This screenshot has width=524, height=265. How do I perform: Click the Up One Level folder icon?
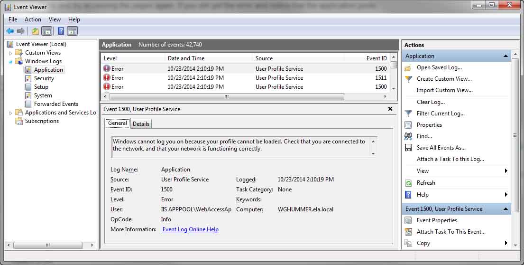pyautogui.click(x=35, y=31)
